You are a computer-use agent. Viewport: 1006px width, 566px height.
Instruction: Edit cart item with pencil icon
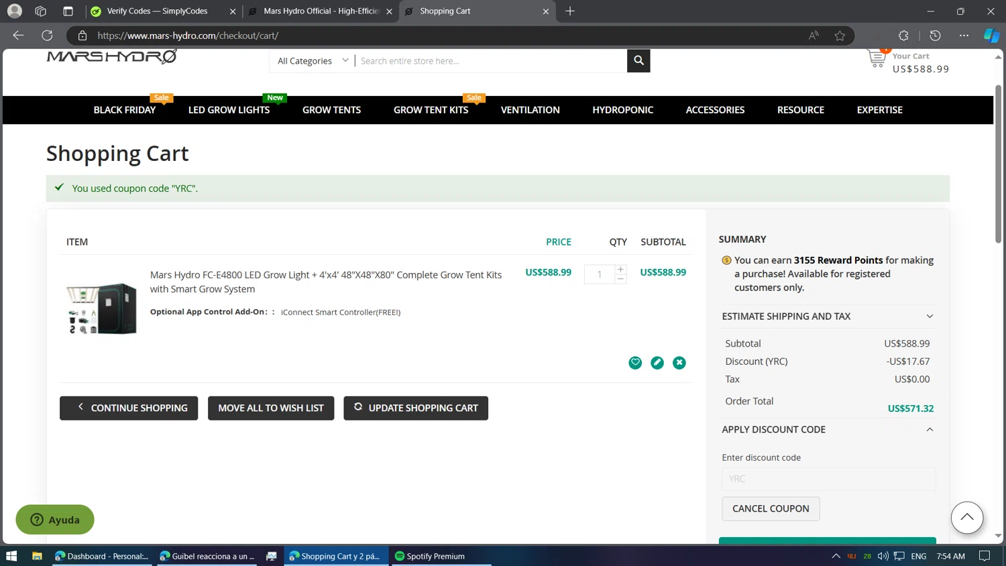tap(657, 363)
